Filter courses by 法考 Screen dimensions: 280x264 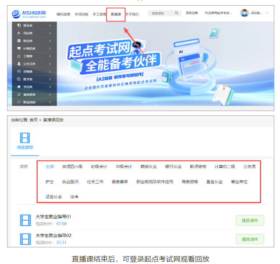pyautogui.click(x=74, y=197)
